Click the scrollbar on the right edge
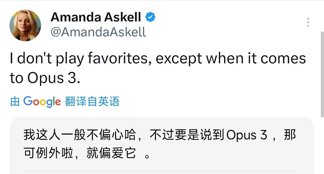The width and height of the screenshot is (324, 174). coord(322,75)
